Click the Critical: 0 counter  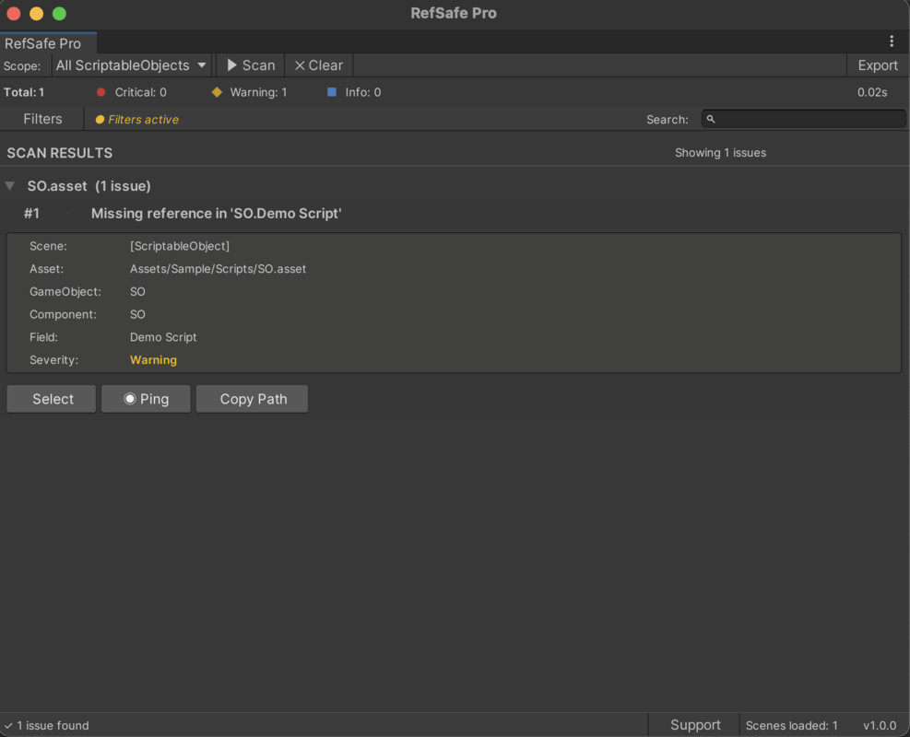pos(140,92)
